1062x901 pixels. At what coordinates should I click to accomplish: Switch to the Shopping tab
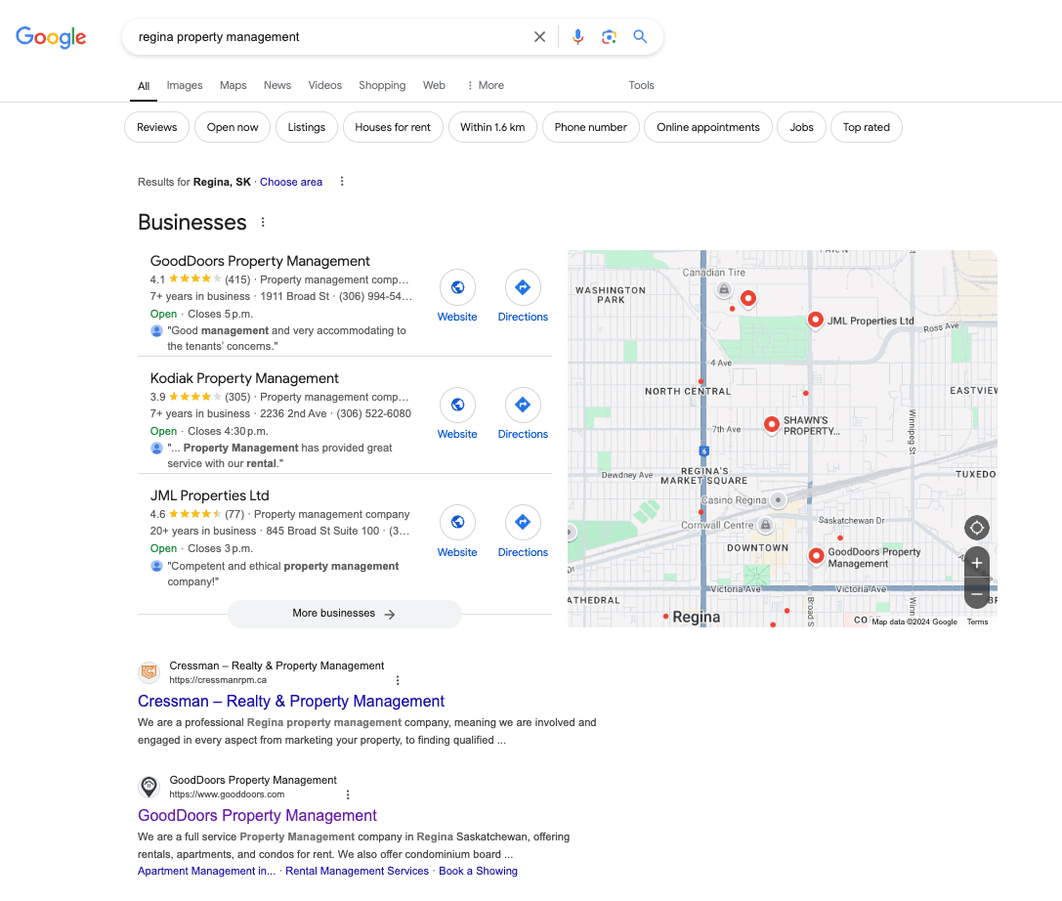click(x=382, y=85)
